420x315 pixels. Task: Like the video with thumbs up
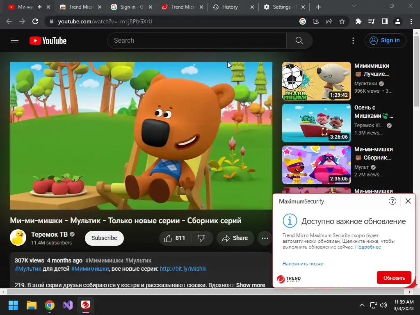175,238
